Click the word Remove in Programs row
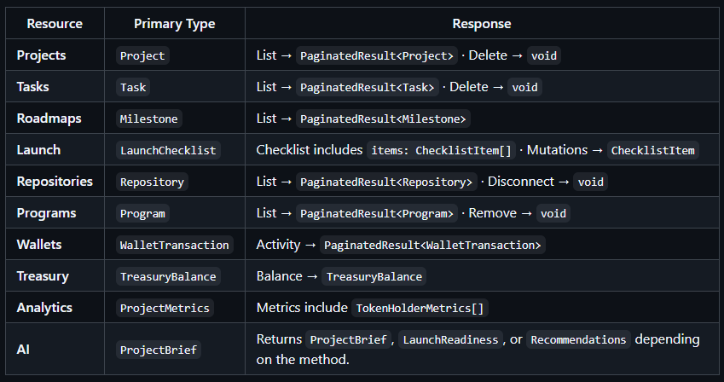Screen dimensions: 724x382 coord(493,213)
